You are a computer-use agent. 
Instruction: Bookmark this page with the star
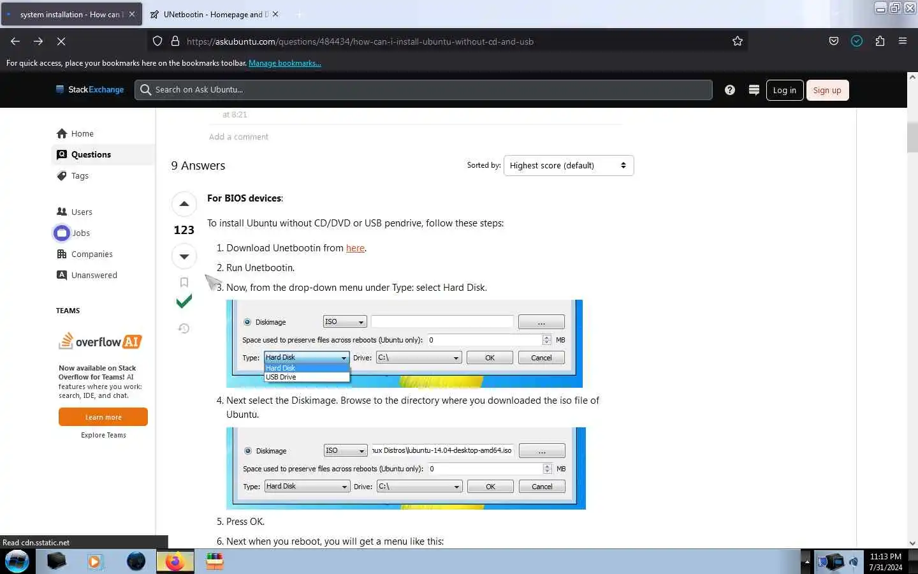(738, 41)
